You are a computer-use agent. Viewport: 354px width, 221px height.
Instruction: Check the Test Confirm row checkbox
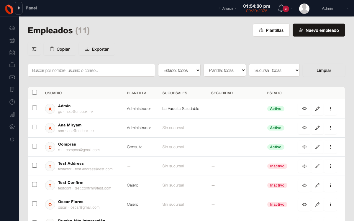click(x=35, y=184)
